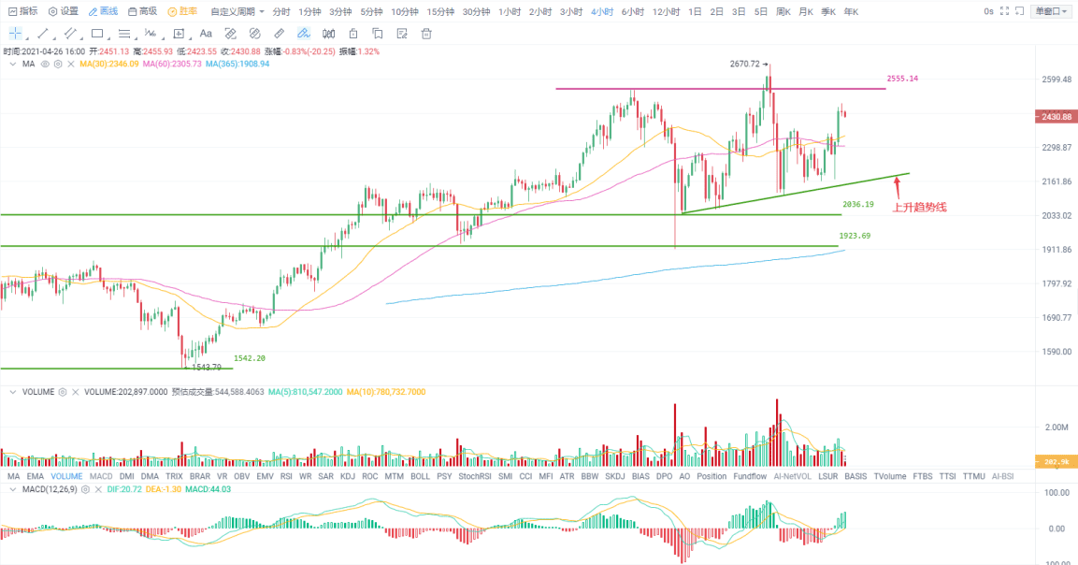Select the horizontal lines tool

coord(124,33)
